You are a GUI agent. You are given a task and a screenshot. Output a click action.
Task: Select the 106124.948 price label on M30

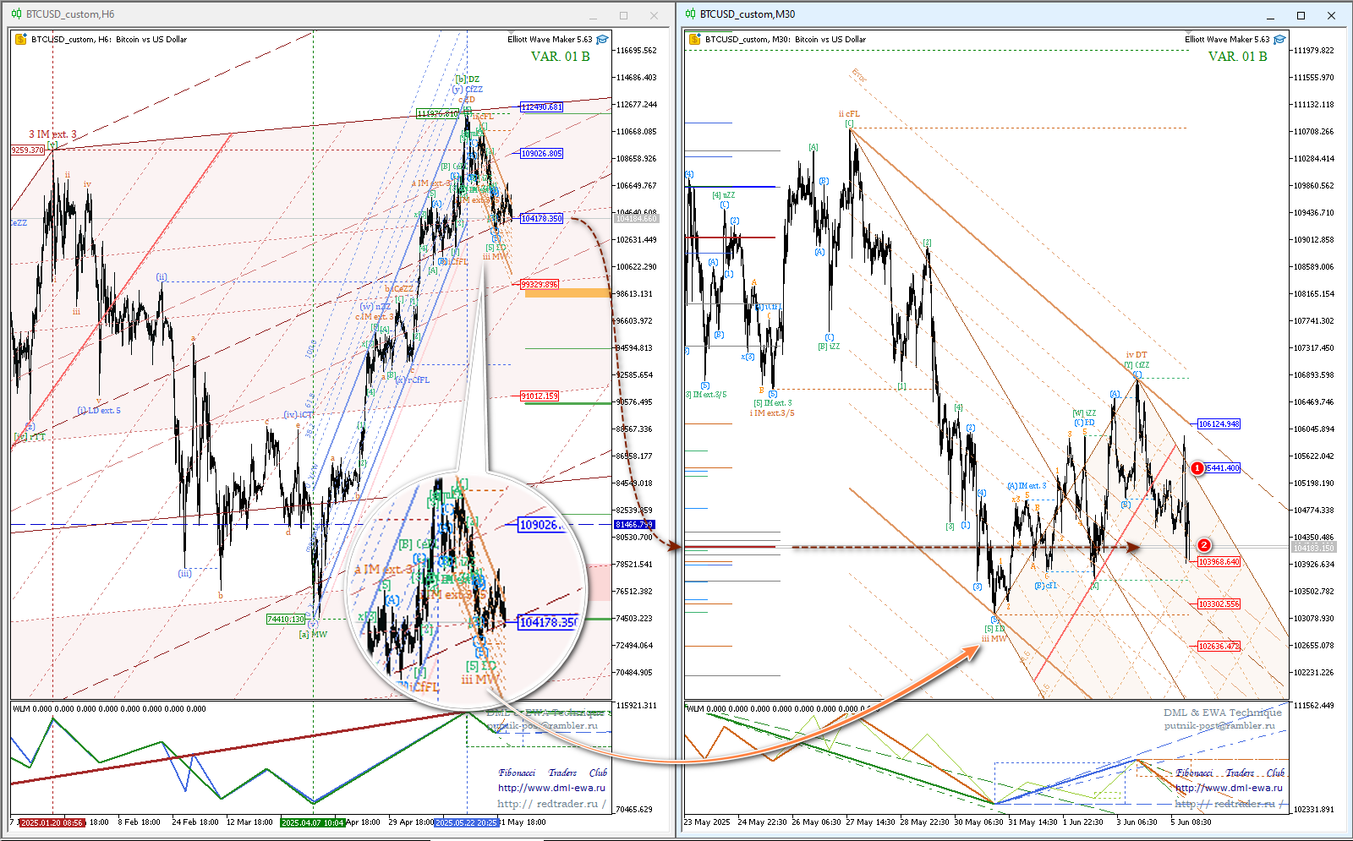(1219, 424)
